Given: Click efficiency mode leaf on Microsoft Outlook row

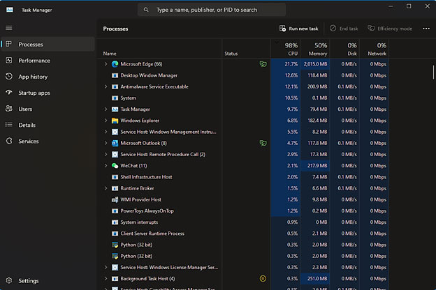Looking at the screenshot, I should pos(263,143).
